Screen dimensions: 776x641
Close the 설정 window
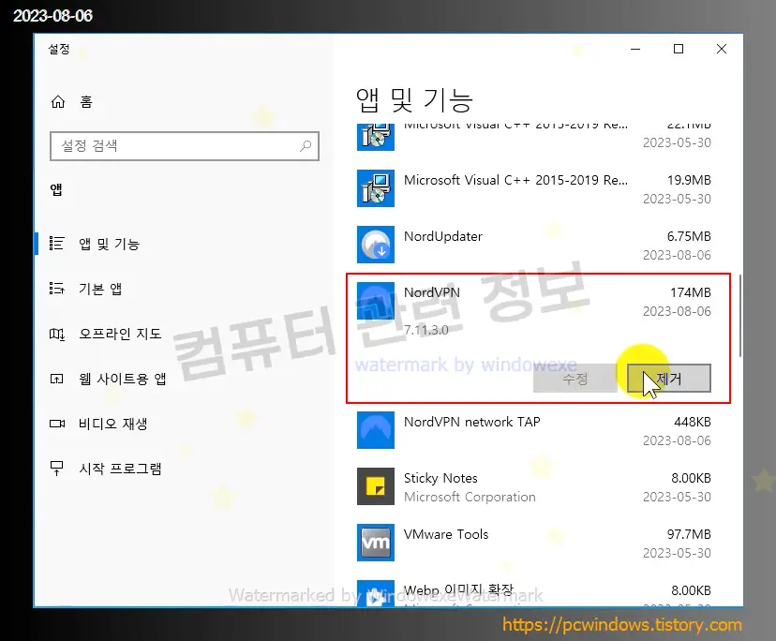click(x=722, y=49)
